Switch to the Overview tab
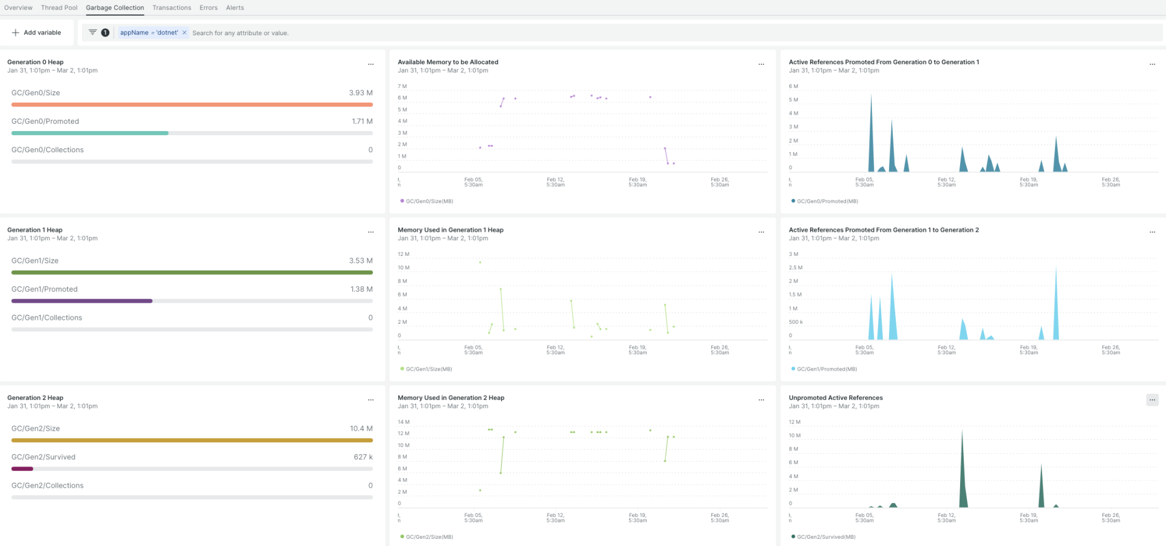1166x546 pixels. click(18, 7)
